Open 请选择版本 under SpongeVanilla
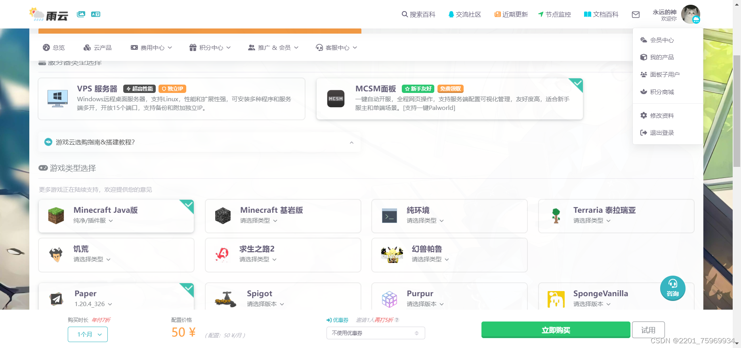 click(x=592, y=304)
